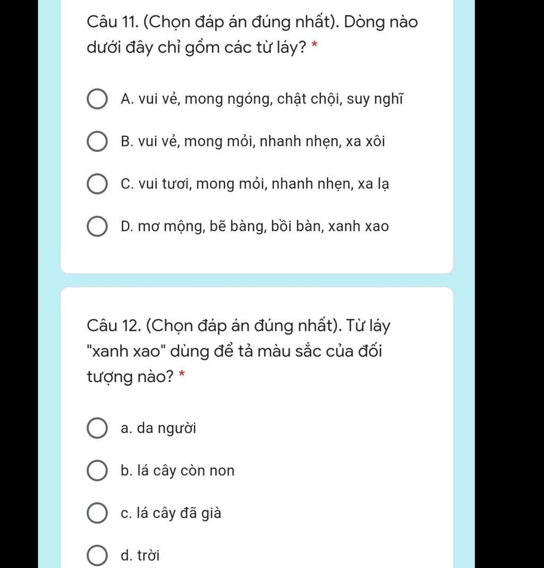Pick option c. lá cây đã già
544x568 pixels.
97,513
